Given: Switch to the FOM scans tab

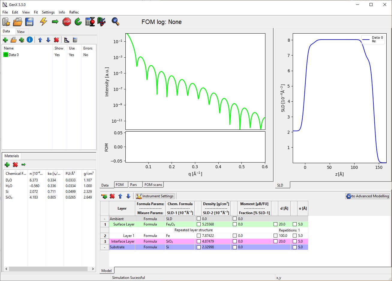Looking at the screenshot, I should click(x=153, y=185).
